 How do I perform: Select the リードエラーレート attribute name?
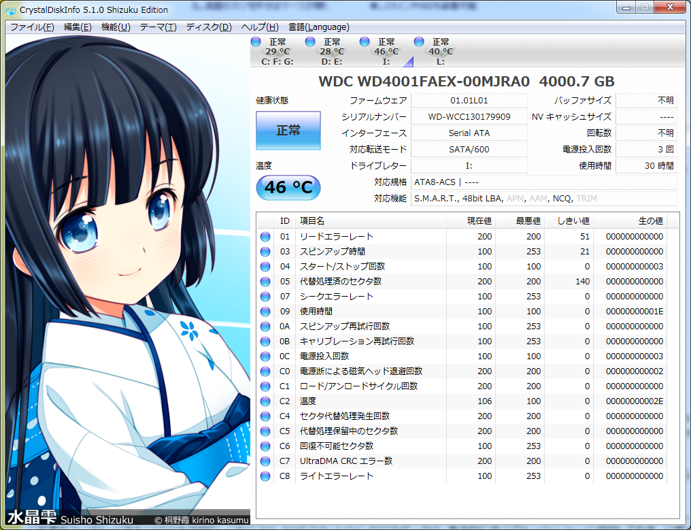click(336, 237)
